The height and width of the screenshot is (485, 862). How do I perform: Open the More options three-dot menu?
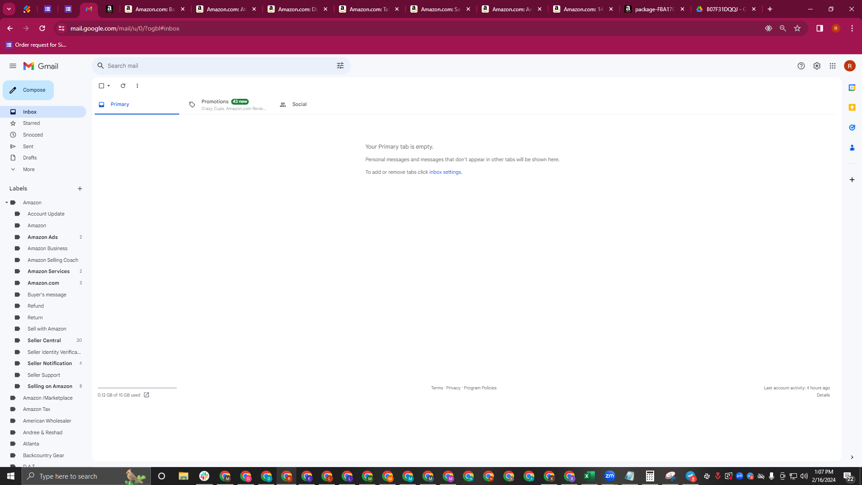coord(137,86)
